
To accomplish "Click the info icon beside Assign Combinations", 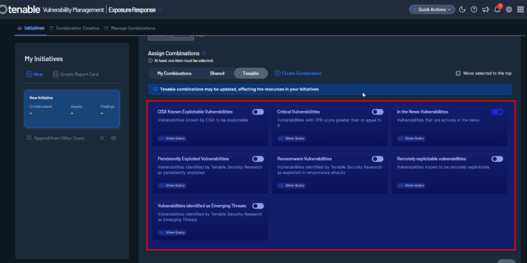I will coord(204,53).
